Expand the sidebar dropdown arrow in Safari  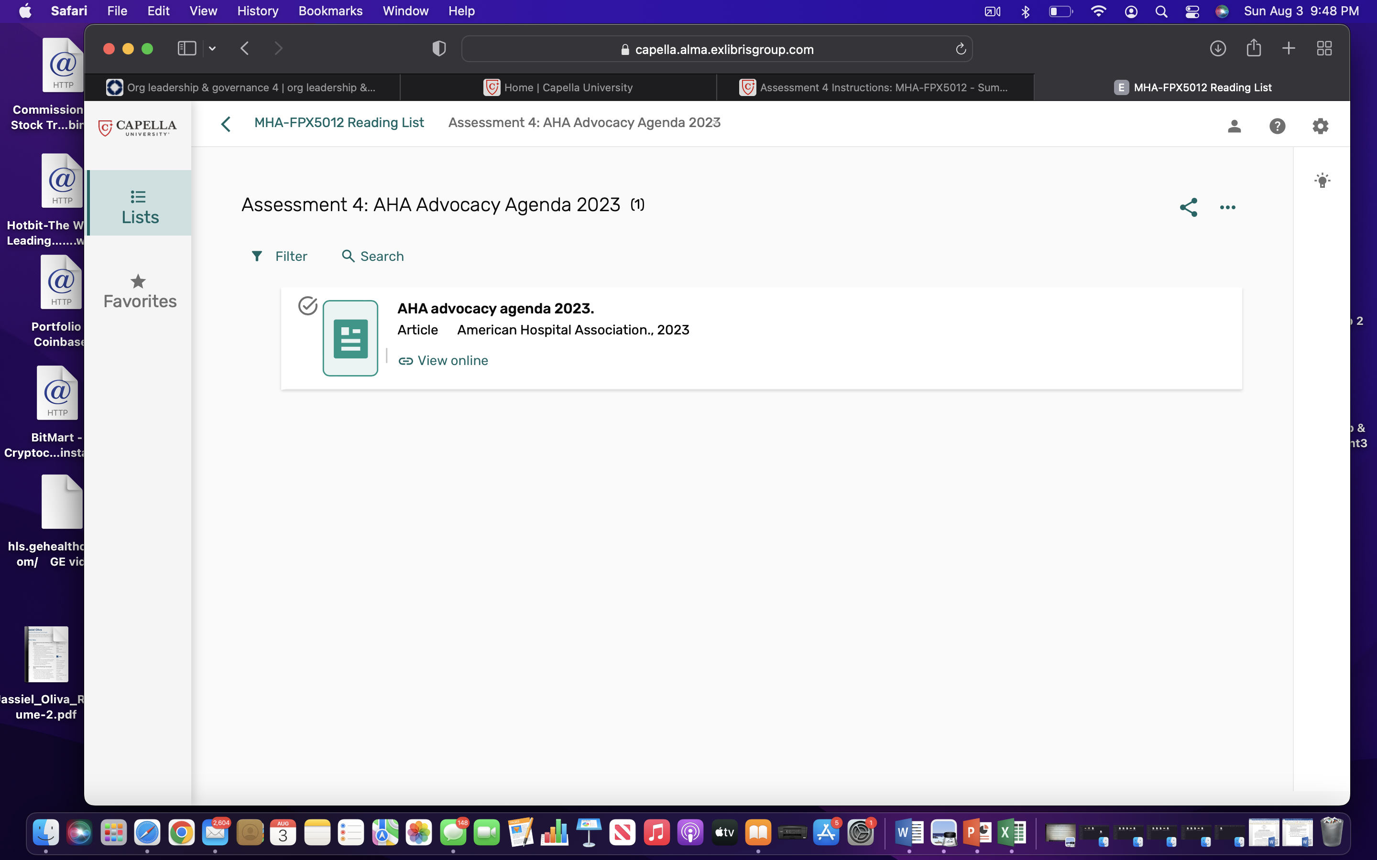[x=212, y=49]
